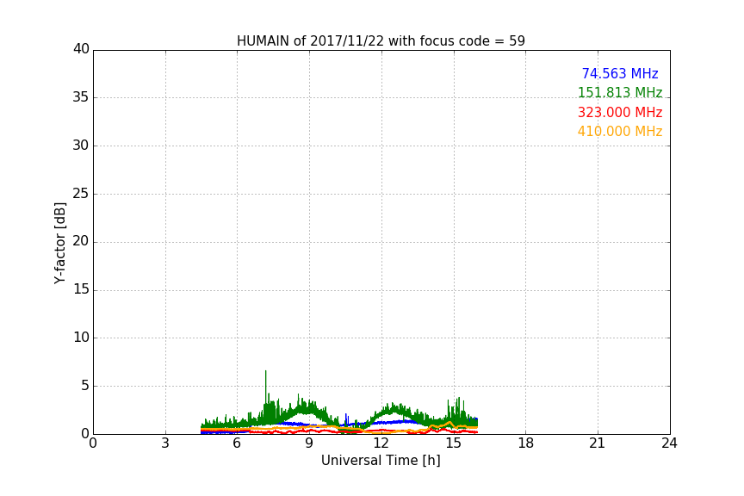
Task: Select the 410.000 MHz legend label
Action: [x=620, y=132]
